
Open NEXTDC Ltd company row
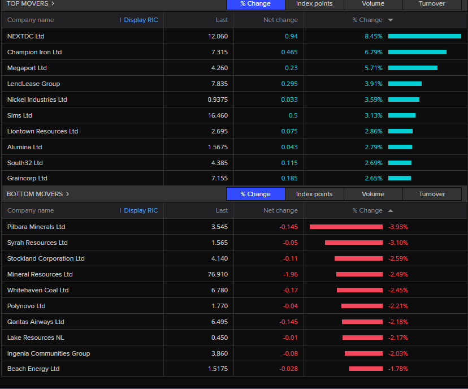[234, 36]
